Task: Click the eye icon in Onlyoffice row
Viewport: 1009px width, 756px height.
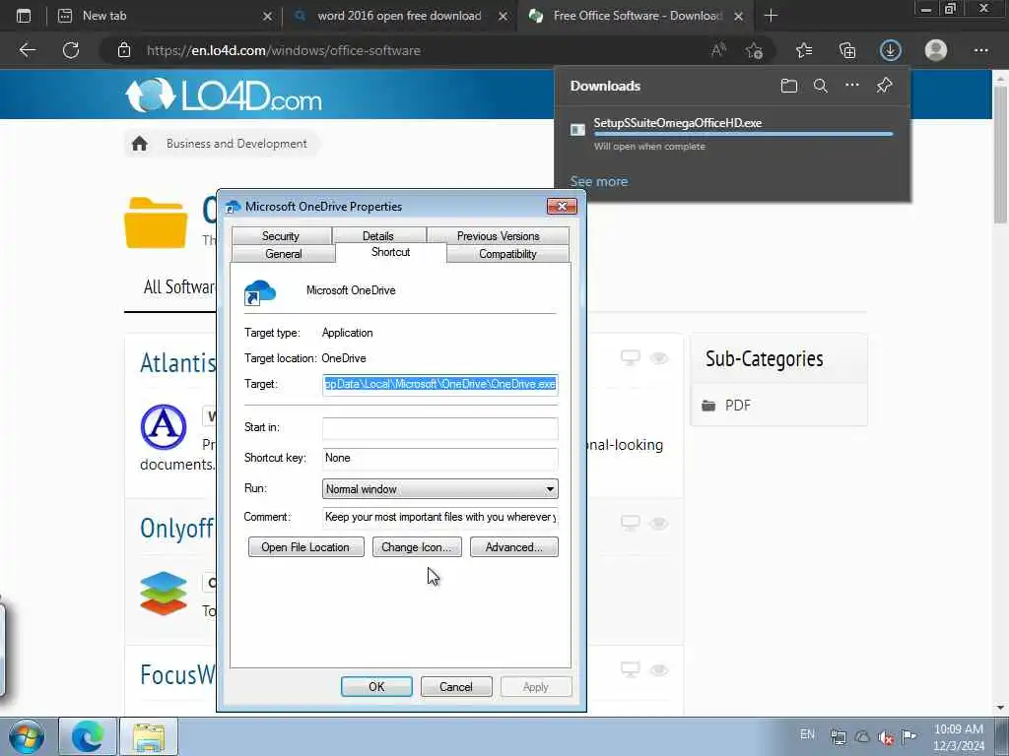Action: (x=659, y=524)
